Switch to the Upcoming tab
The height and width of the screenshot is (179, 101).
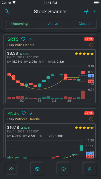tap(19, 24)
